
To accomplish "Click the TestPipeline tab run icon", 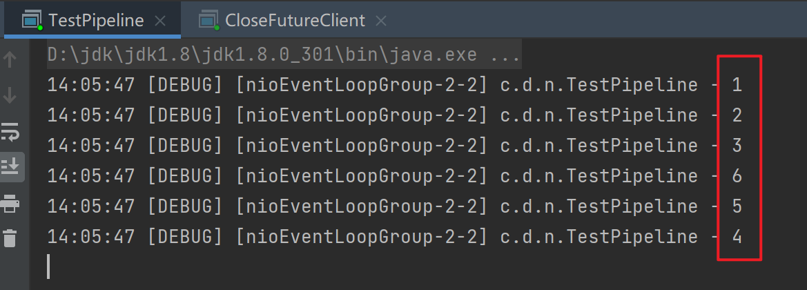I will [32, 21].
